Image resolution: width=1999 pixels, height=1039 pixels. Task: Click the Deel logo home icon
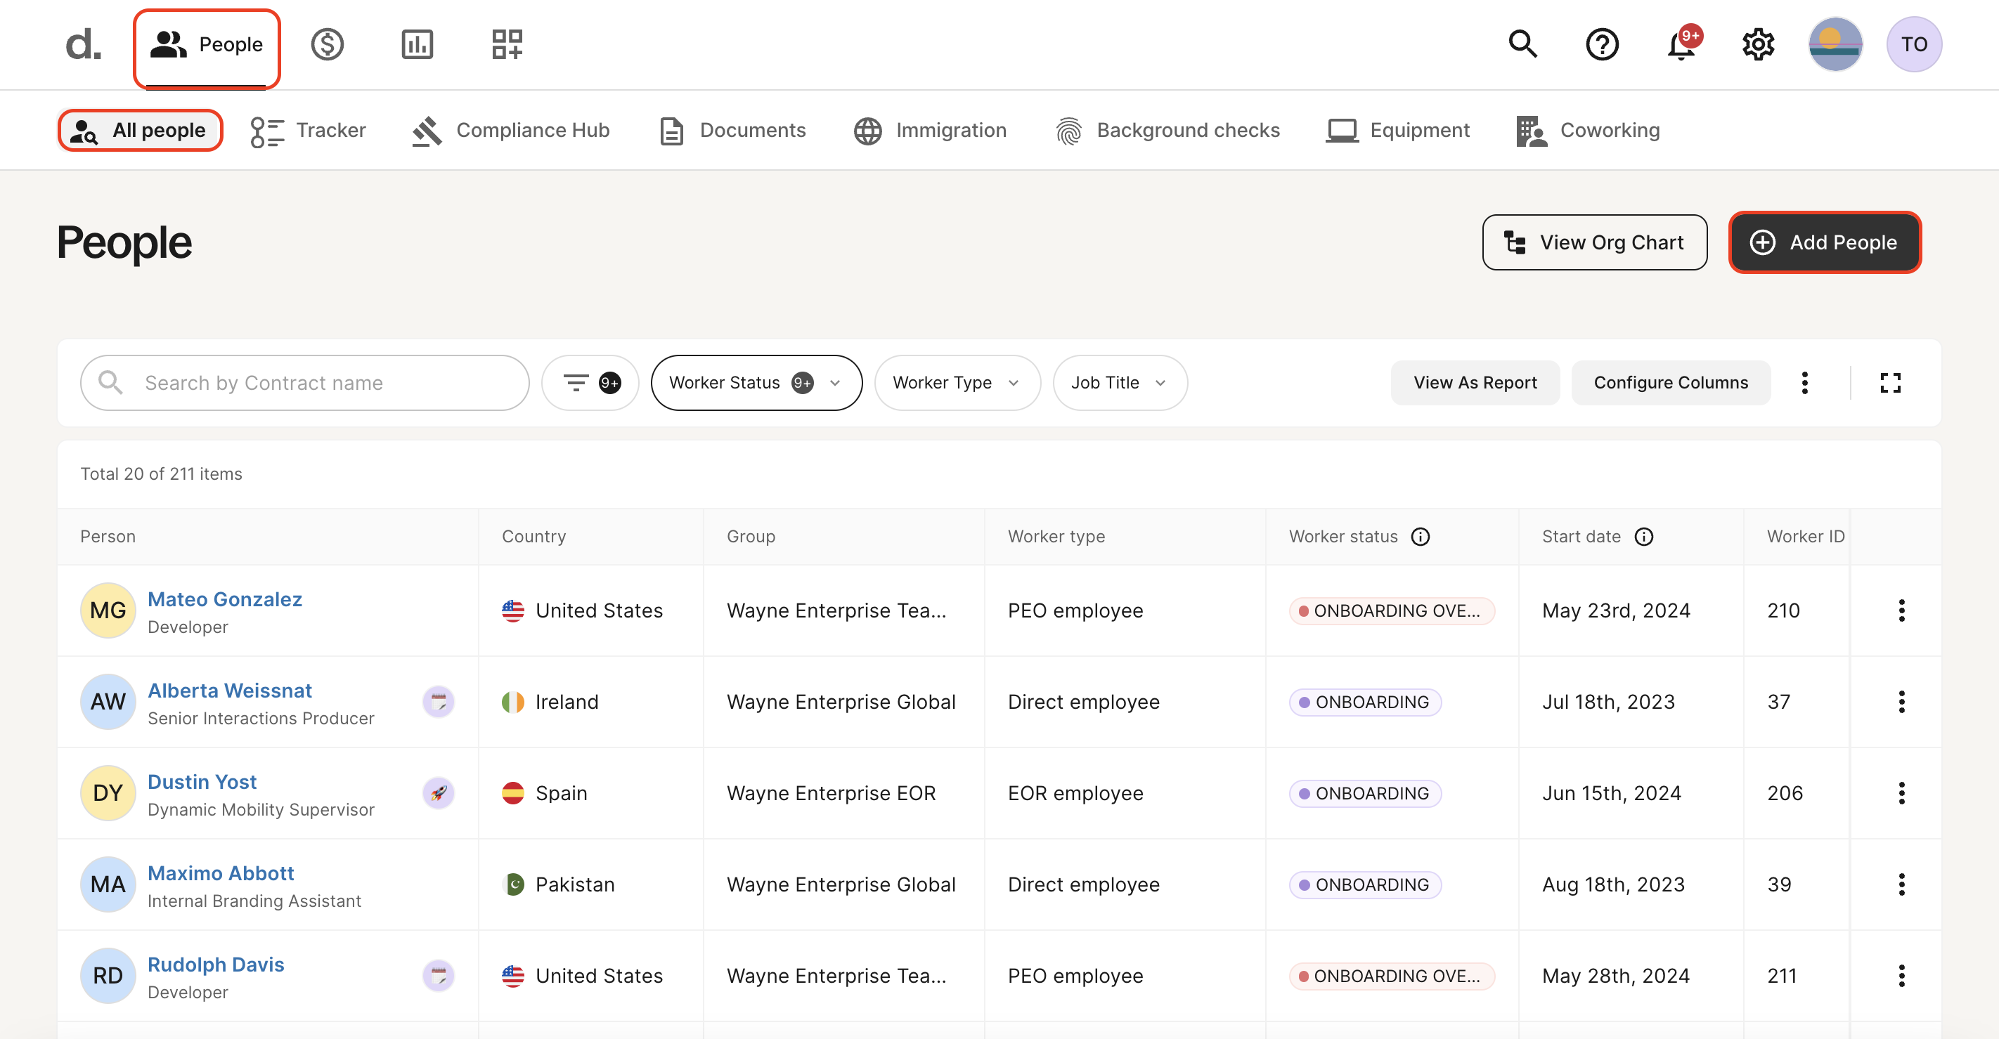tap(83, 44)
